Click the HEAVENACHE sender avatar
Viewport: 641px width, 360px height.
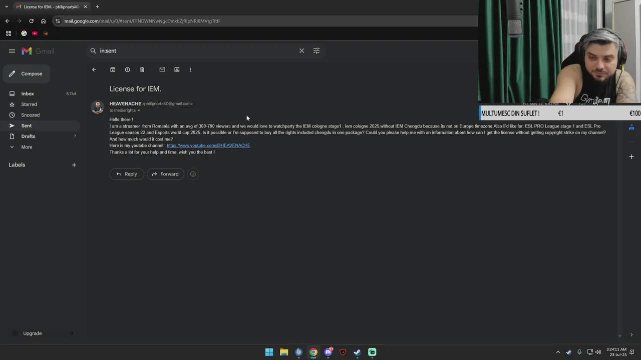click(x=97, y=107)
